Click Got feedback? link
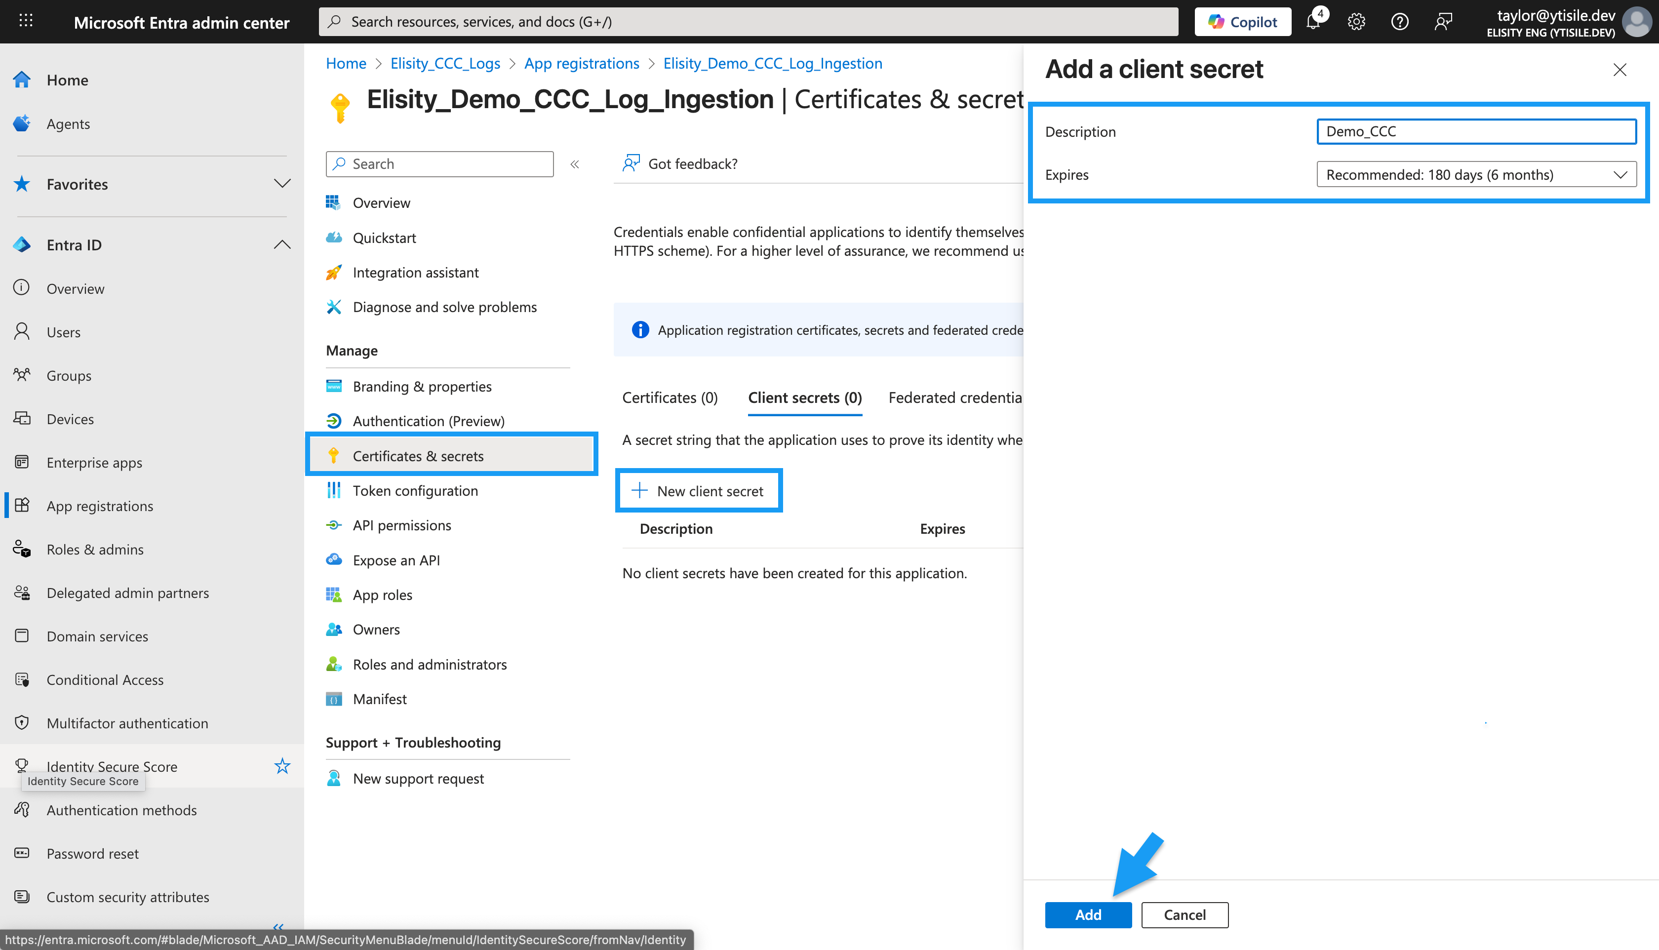 point(680,163)
